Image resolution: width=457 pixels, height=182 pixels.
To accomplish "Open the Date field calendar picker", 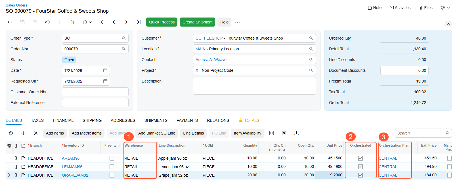I will click(x=105, y=70).
